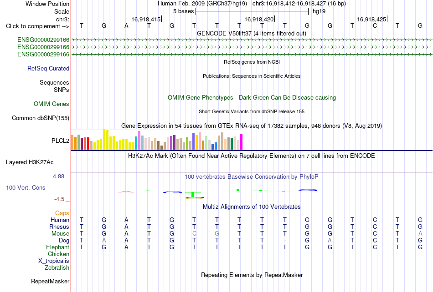Click the 'Click to complement -->' label

37,26
